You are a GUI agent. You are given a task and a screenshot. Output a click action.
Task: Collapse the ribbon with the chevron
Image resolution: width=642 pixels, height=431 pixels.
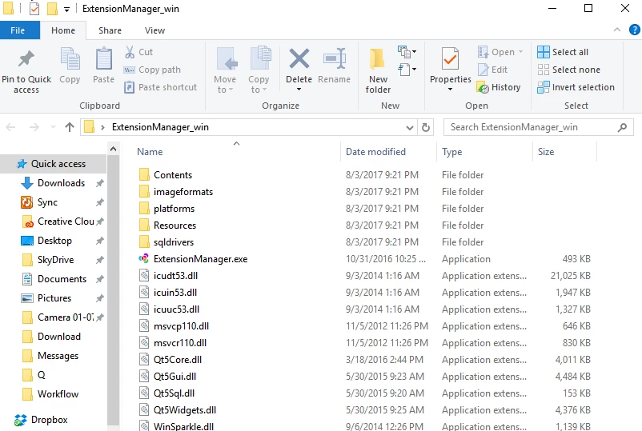click(x=617, y=30)
